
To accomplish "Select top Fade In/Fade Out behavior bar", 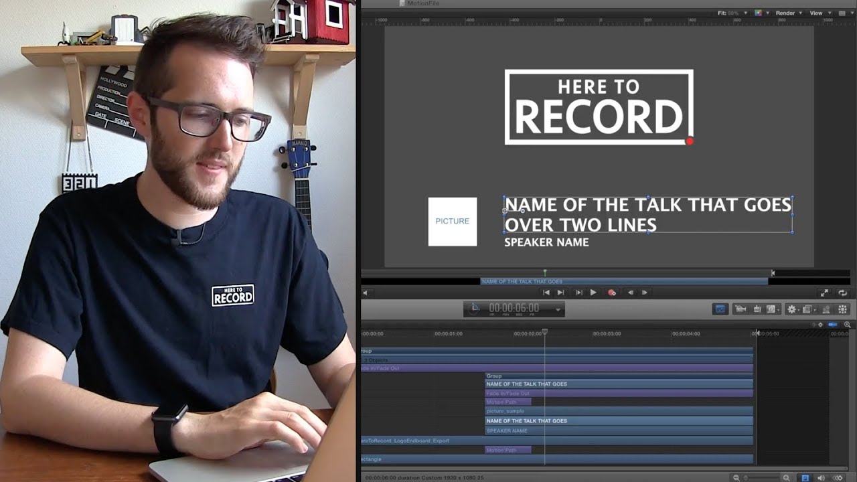I will tap(557, 368).
